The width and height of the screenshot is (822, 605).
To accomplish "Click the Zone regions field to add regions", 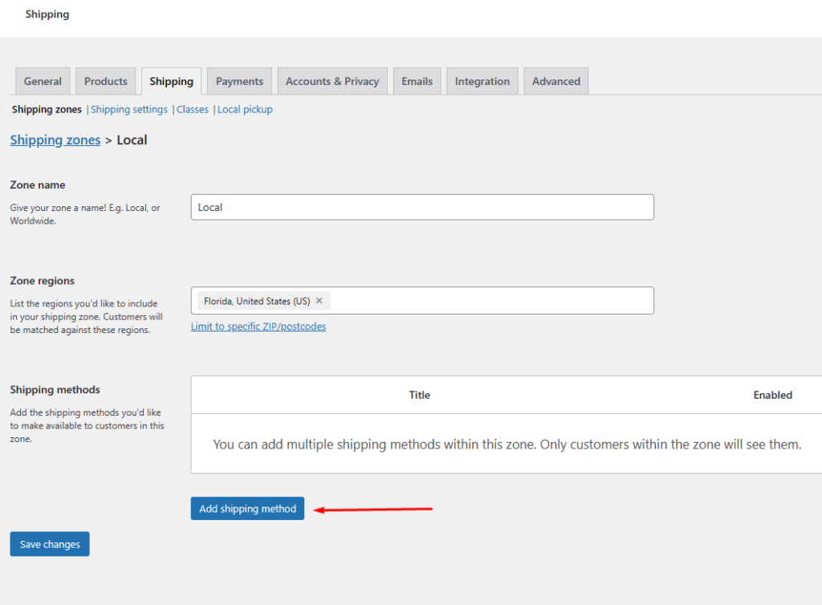I will coord(482,300).
